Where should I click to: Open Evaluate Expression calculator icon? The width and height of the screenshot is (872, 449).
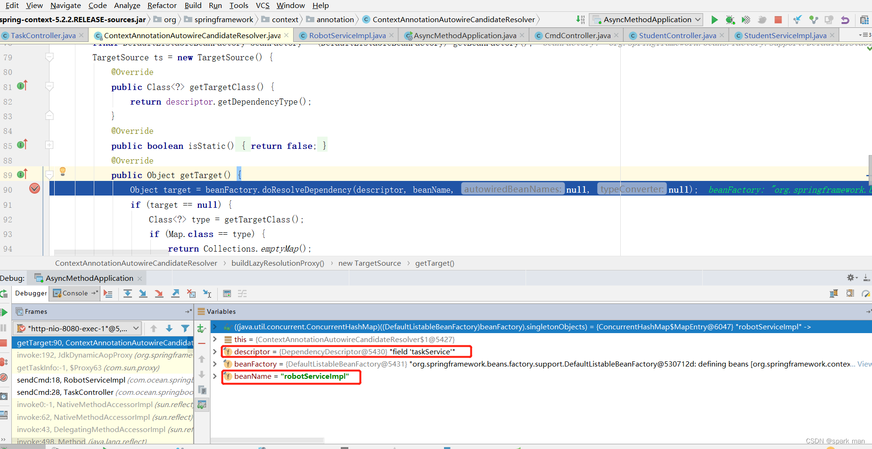pos(227,294)
